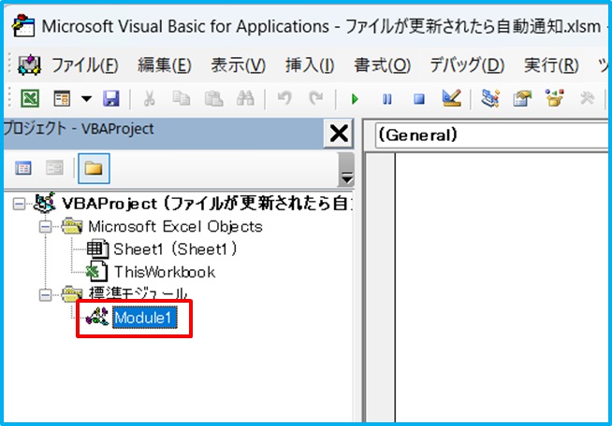
Task: Open the ファイル(F) menu
Action: click(85, 65)
